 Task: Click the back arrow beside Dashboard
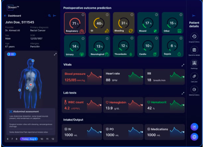[5, 16]
